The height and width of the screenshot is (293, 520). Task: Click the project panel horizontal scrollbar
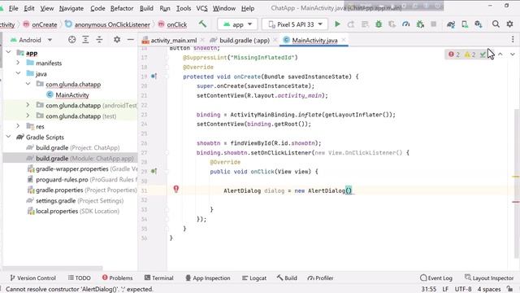click(x=53, y=268)
